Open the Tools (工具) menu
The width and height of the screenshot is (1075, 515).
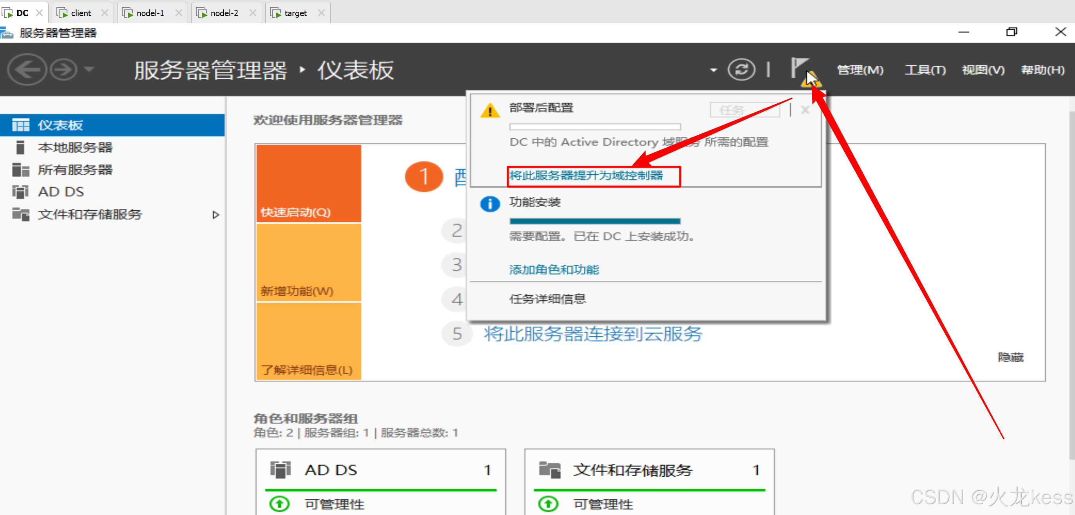[925, 70]
